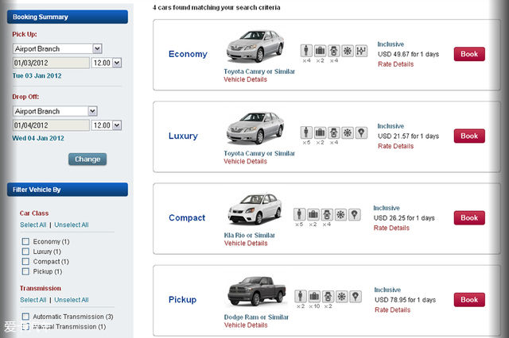509x338 pixels.
Task: Click the location pin icon in Luxury row
Action: click(x=360, y=133)
